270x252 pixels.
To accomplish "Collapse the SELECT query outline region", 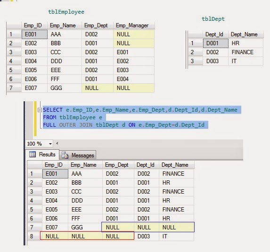I will pos(40,110).
